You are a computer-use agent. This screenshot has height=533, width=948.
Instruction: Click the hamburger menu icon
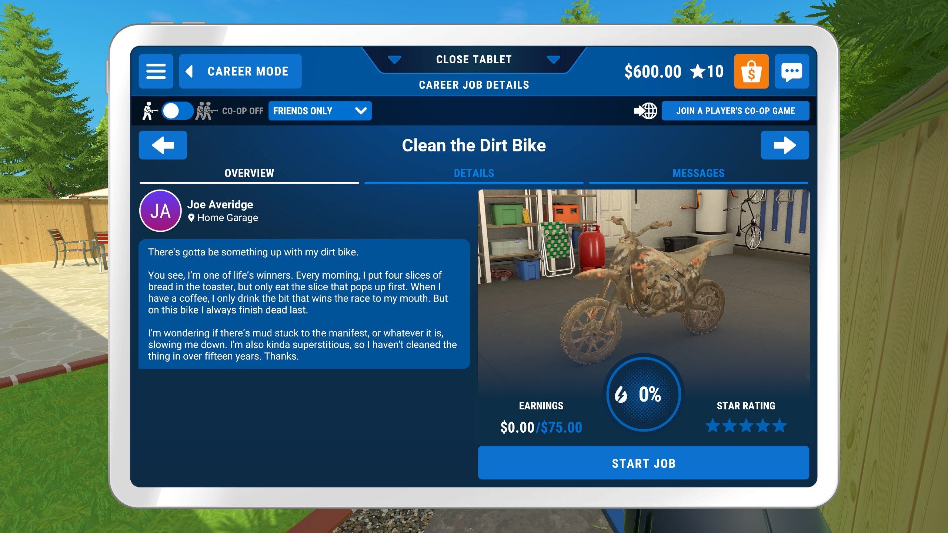click(155, 71)
